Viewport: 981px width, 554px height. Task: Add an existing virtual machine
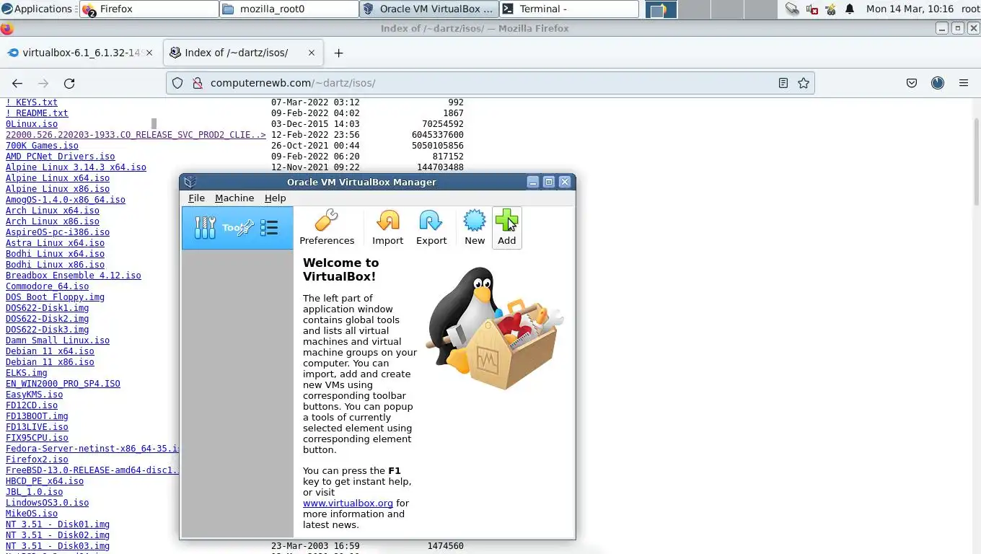tap(506, 227)
